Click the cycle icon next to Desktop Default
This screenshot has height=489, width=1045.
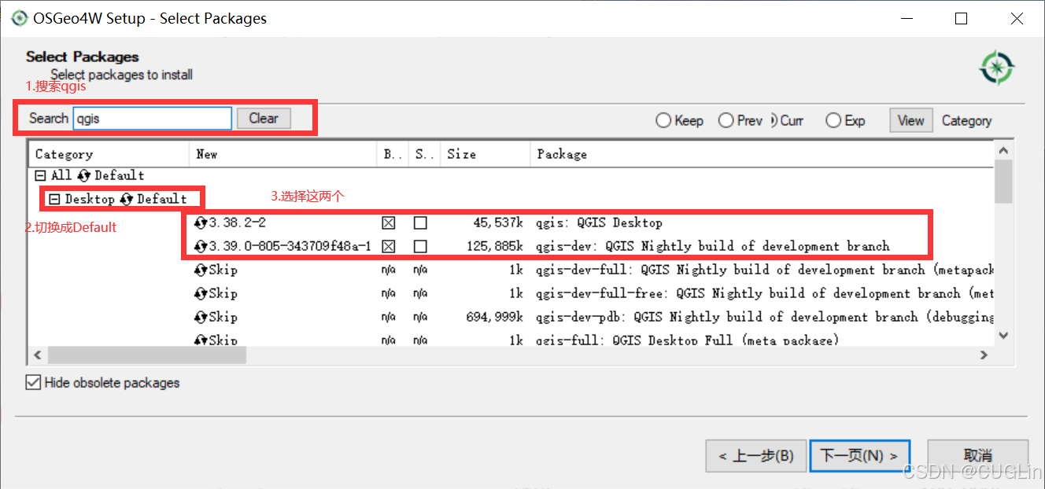click(126, 199)
